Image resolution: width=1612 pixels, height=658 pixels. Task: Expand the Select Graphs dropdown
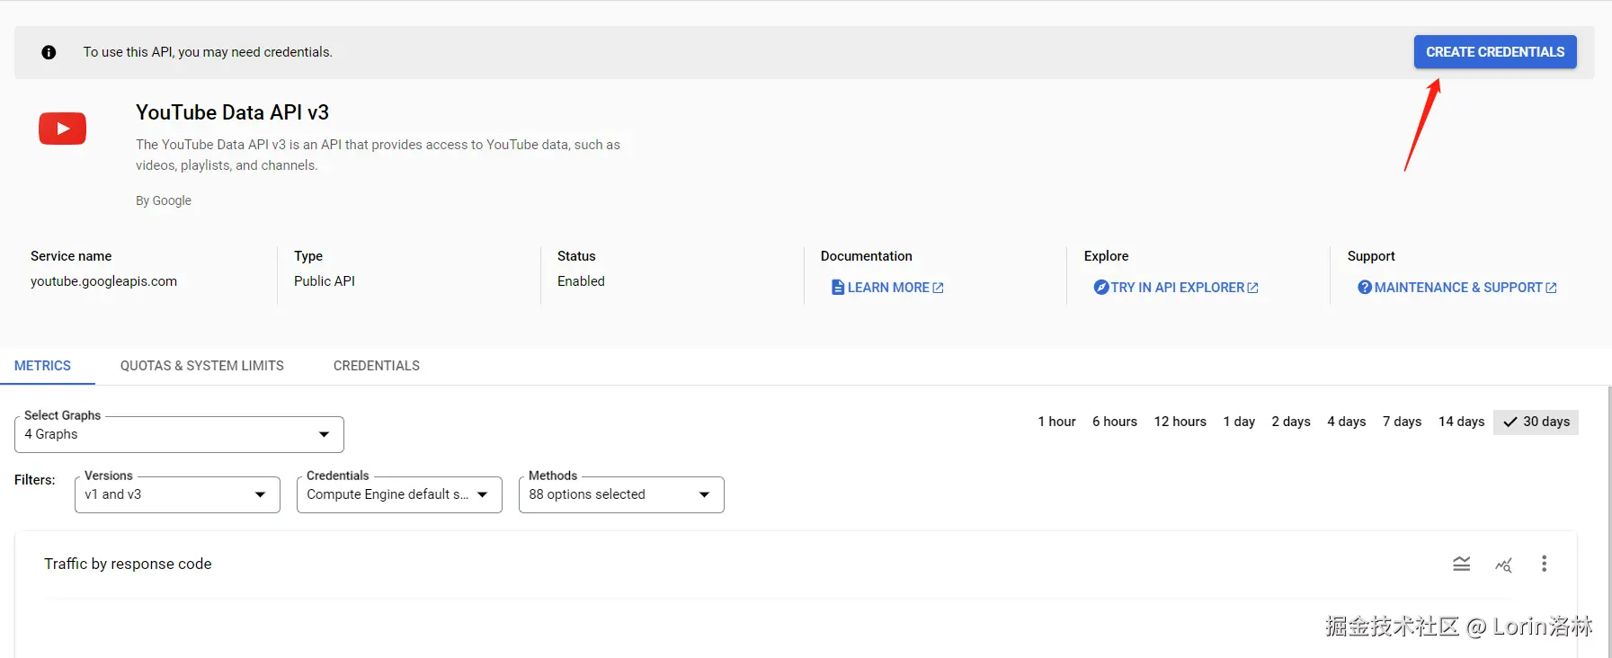coord(179,434)
